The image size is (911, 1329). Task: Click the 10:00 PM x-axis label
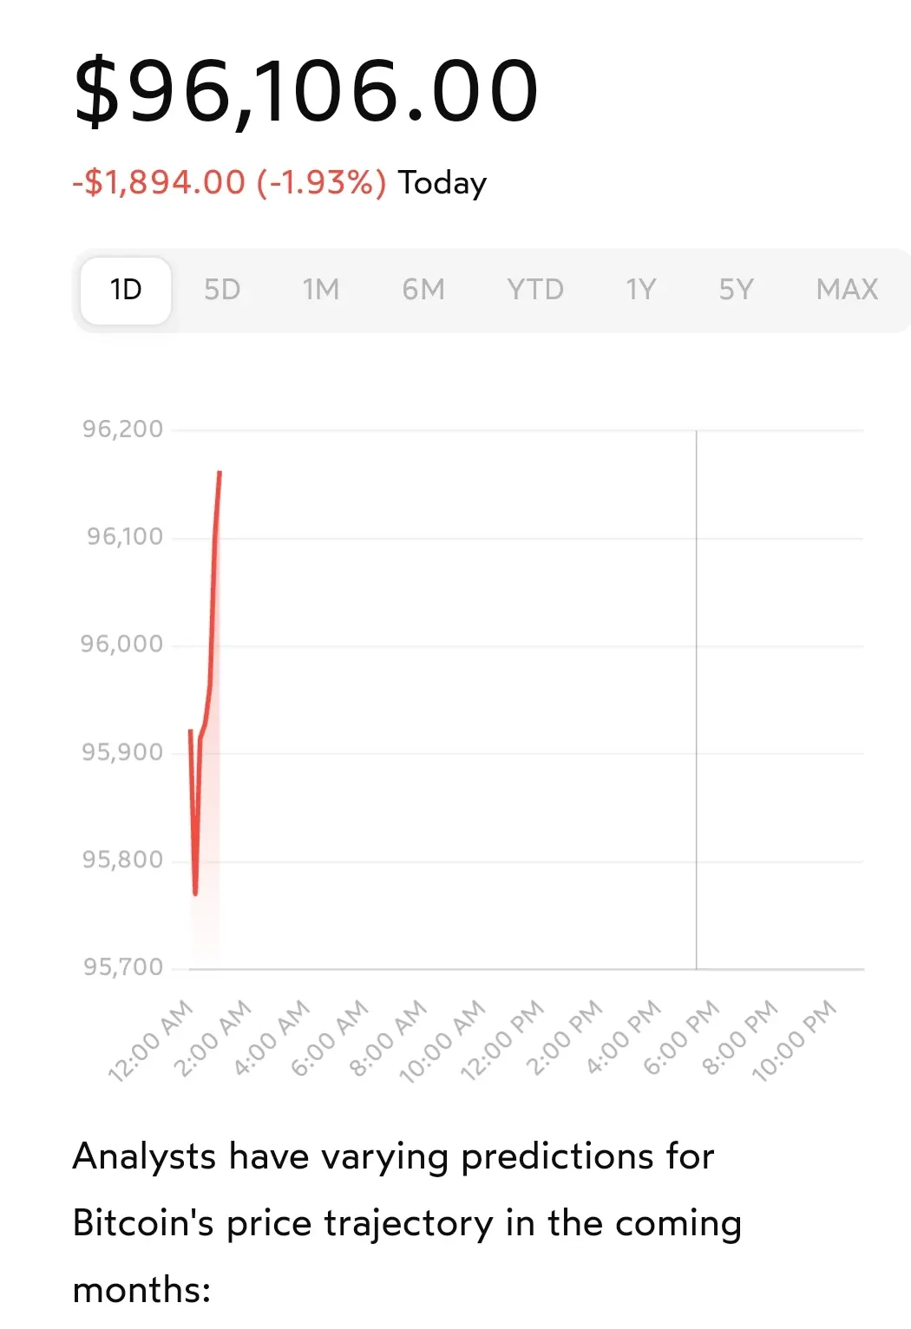coord(795,1039)
